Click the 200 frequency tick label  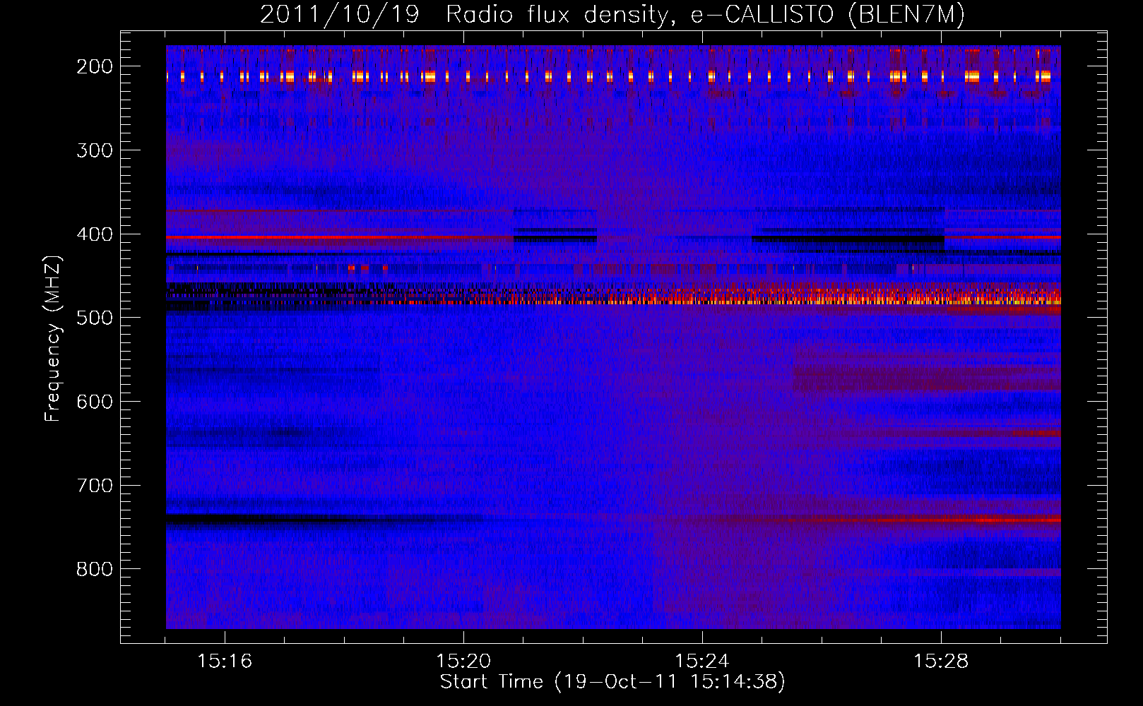pyautogui.click(x=95, y=66)
